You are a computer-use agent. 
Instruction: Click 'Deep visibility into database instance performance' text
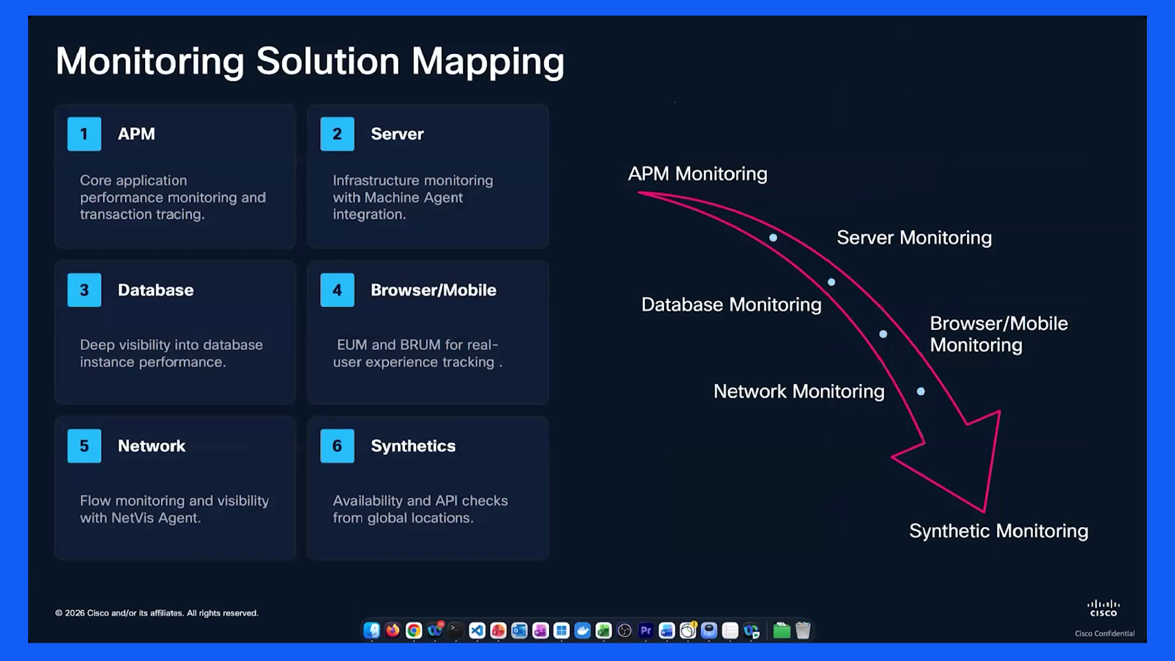coord(171,353)
